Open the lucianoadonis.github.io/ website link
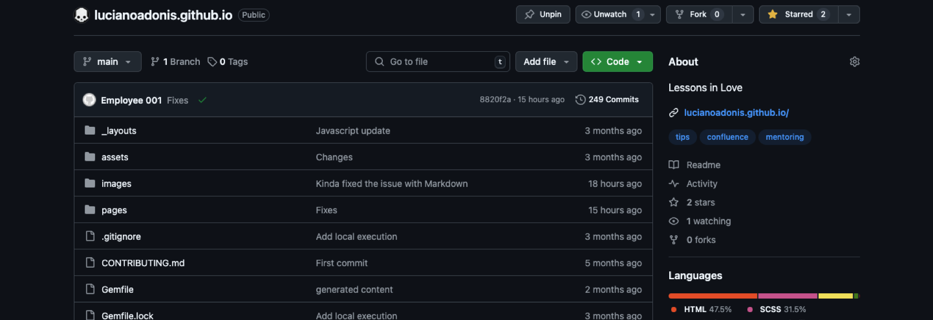Image resolution: width=933 pixels, height=320 pixels. tap(736, 113)
